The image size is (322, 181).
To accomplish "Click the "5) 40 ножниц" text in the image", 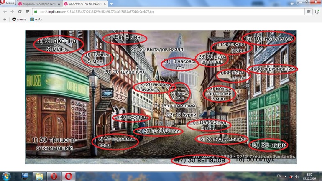I will (x=130, y=117).
